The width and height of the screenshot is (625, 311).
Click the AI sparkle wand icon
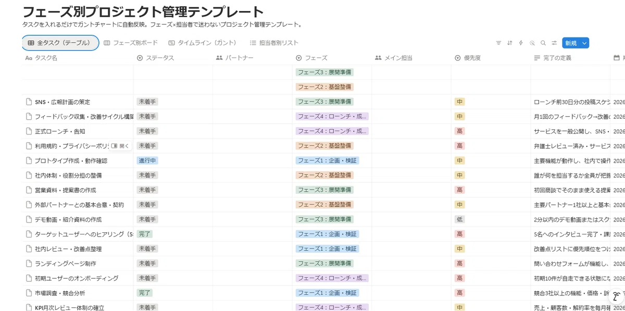click(532, 43)
